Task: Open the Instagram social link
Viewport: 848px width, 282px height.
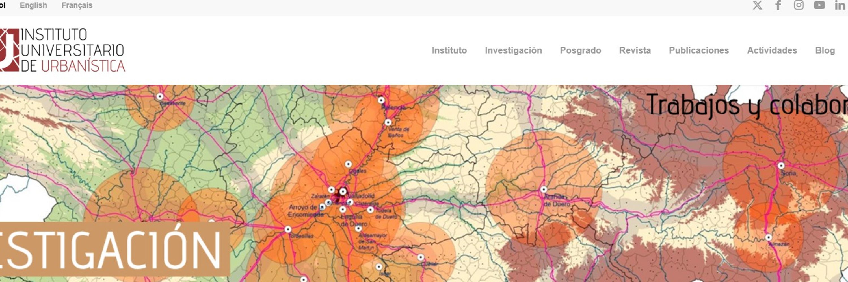Action: pyautogui.click(x=799, y=5)
